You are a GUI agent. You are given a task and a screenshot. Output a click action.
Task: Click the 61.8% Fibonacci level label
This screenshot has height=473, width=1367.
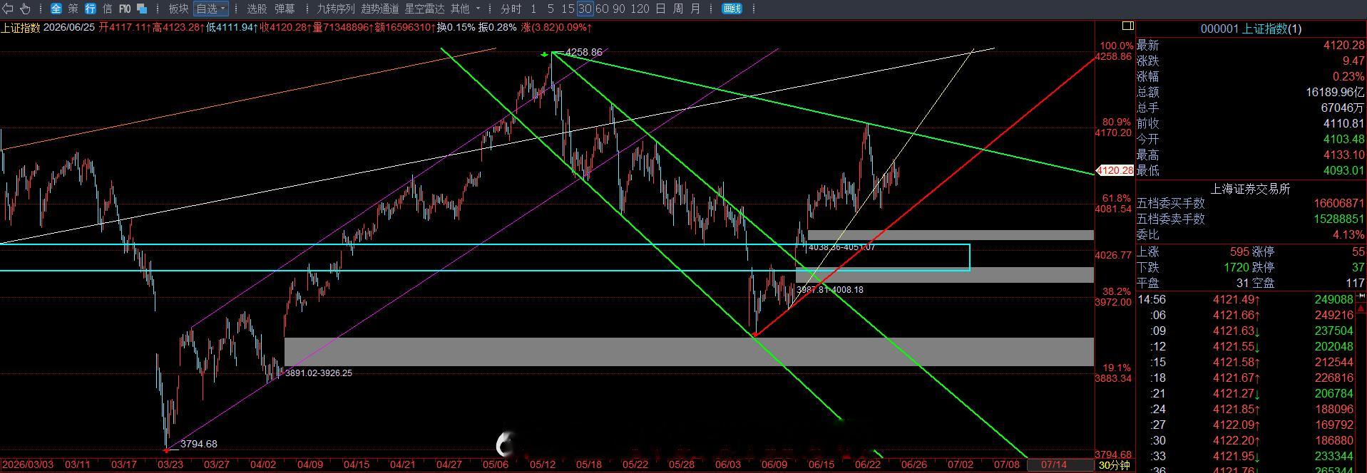click(x=1117, y=198)
